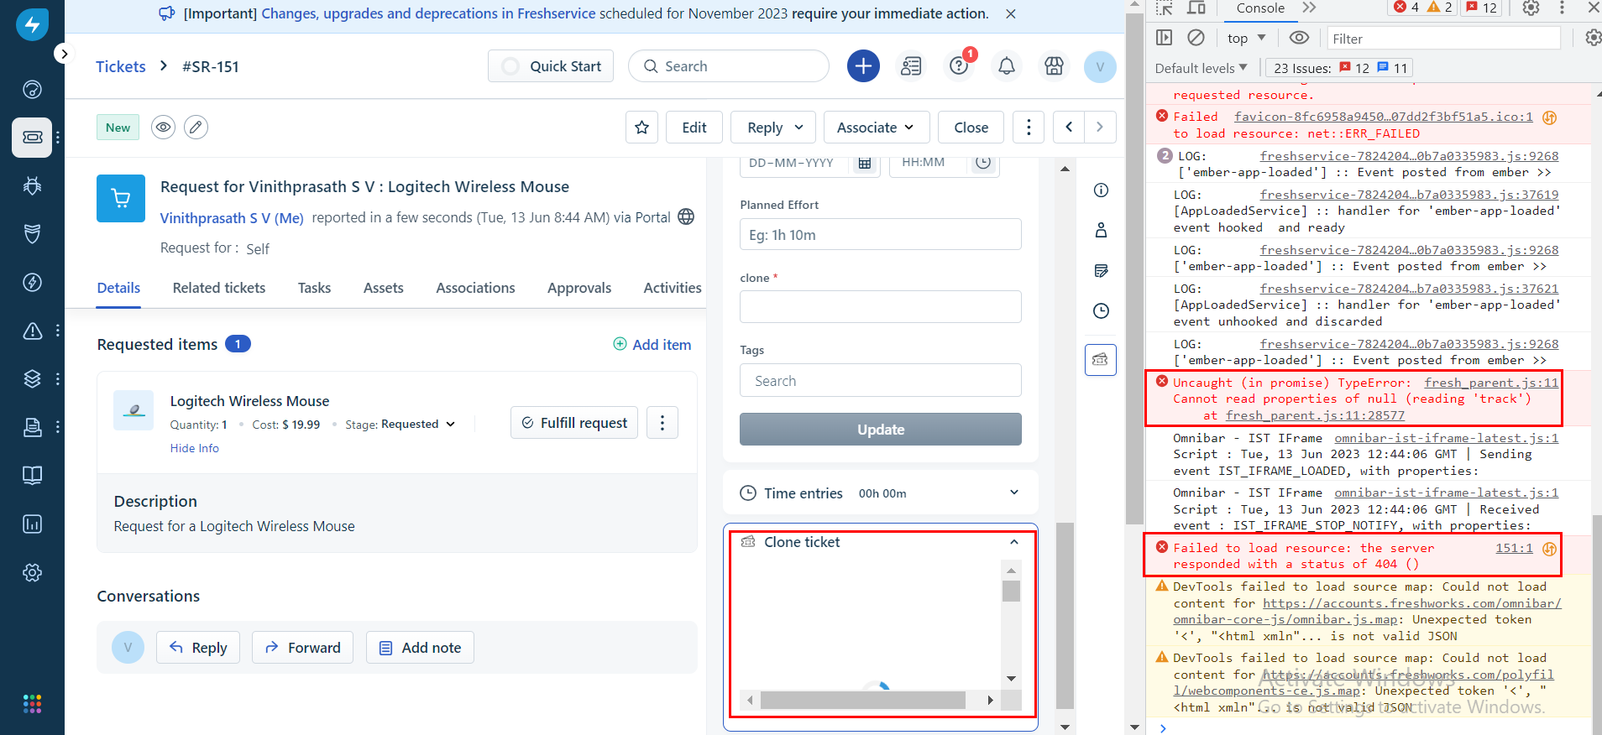Click the Close ticket button
1602x735 pixels.
pos(971,128)
